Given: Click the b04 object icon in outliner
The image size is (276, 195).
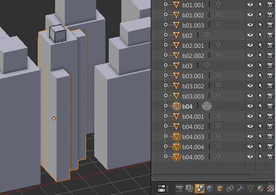Looking at the screenshot, I should click(176, 106).
